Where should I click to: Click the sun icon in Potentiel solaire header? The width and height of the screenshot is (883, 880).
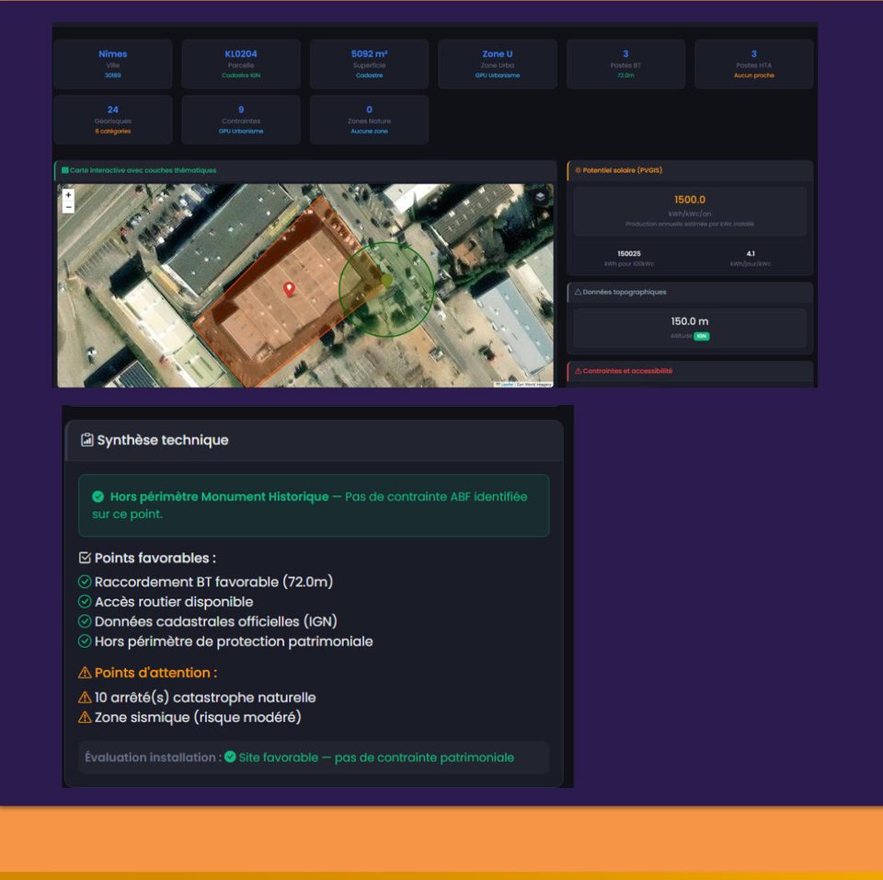pos(578,170)
